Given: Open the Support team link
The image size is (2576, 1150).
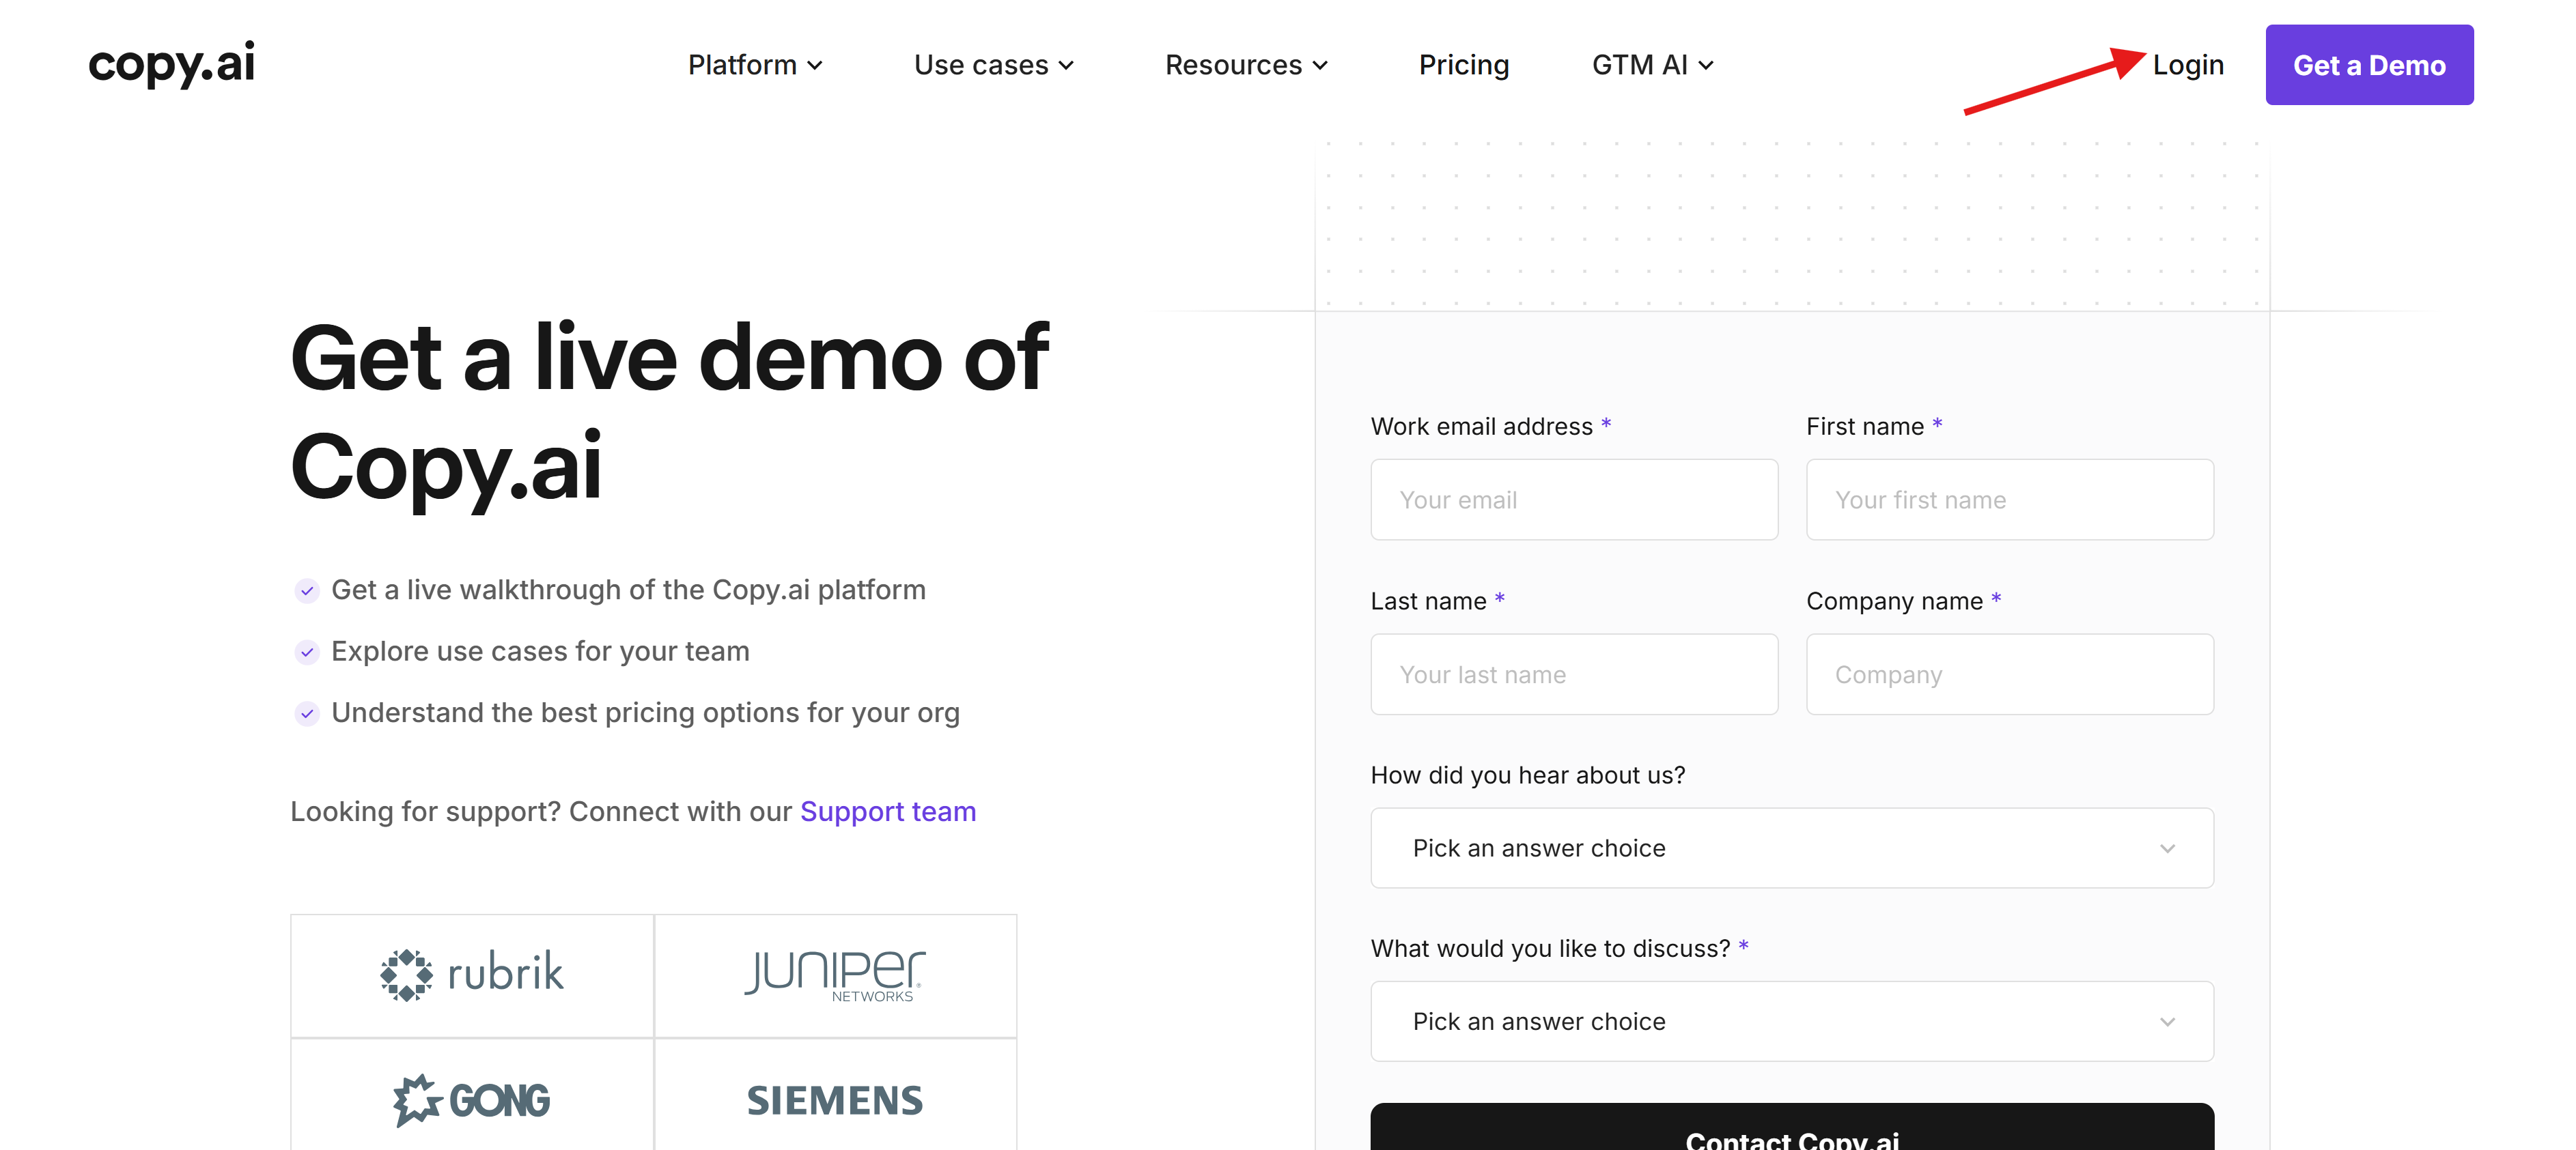Looking at the screenshot, I should (887, 811).
